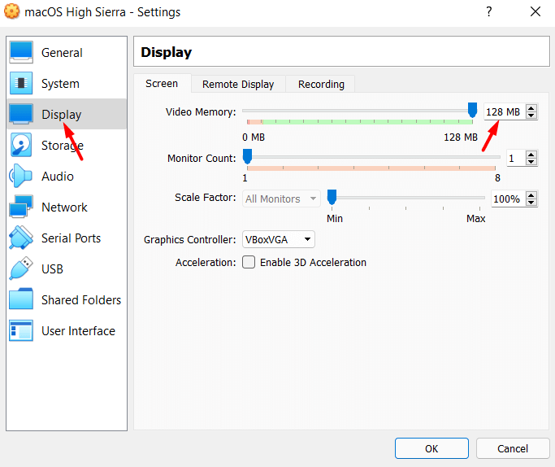
Task: Click the USB settings icon
Action: point(20,269)
